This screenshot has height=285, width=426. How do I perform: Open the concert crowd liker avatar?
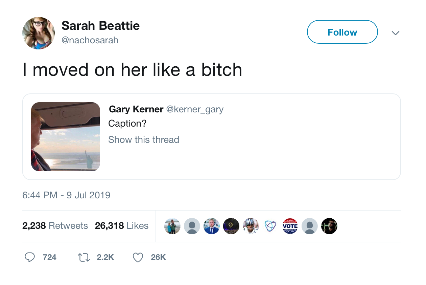click(x=231, y=226)
